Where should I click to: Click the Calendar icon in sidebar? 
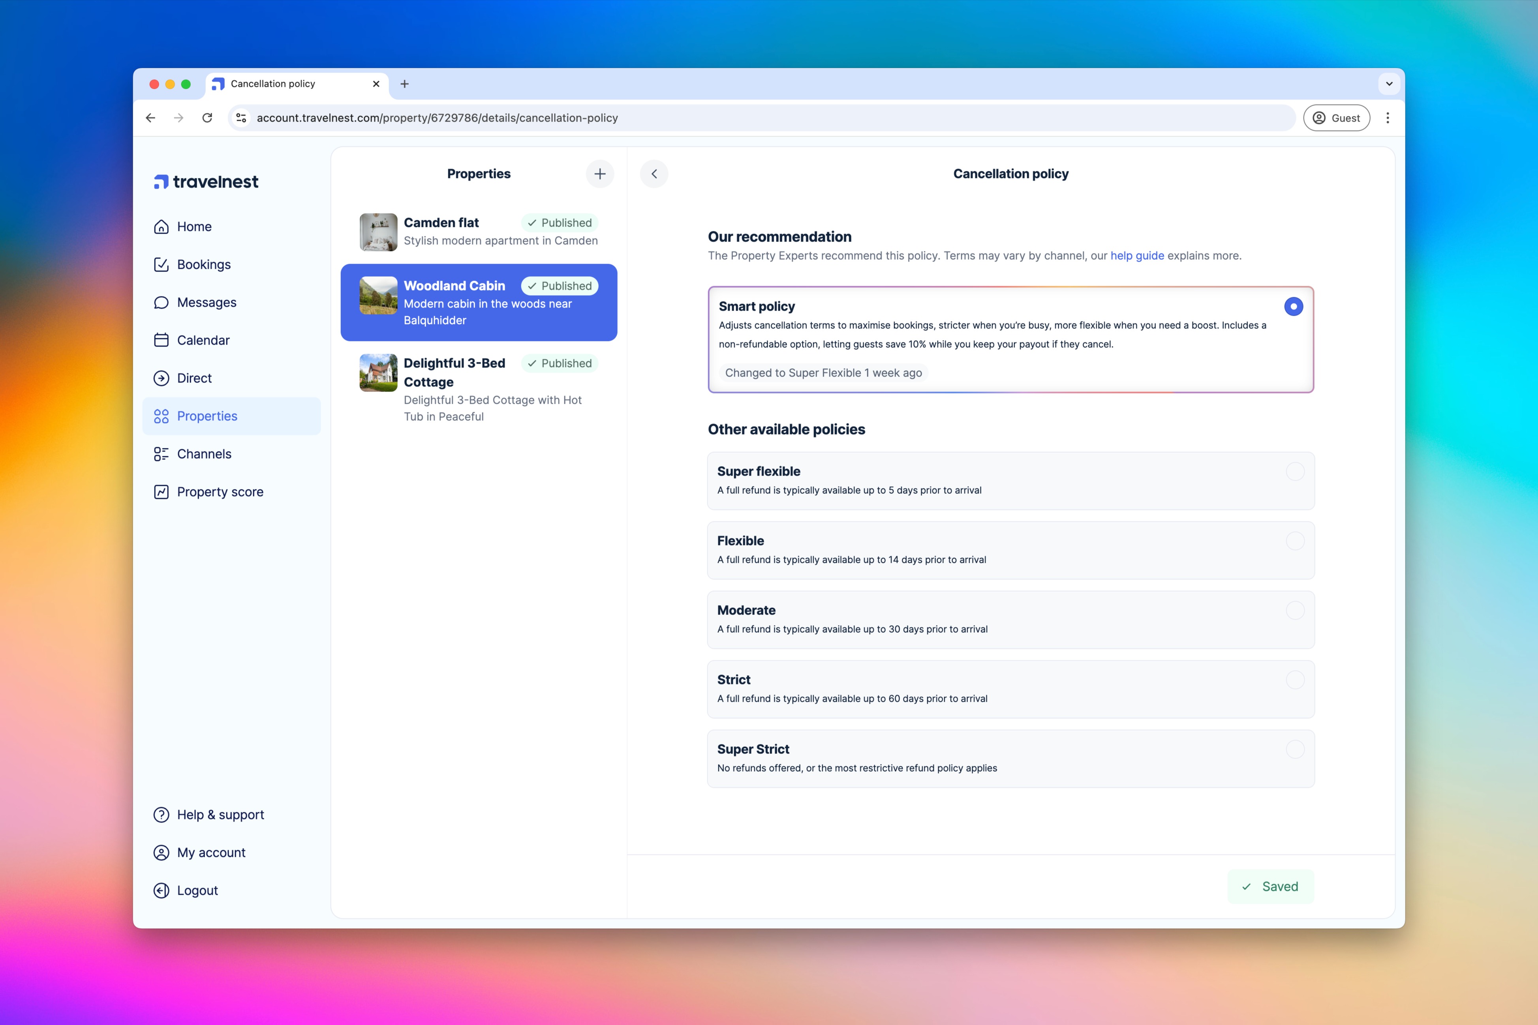tap(161, 341)
